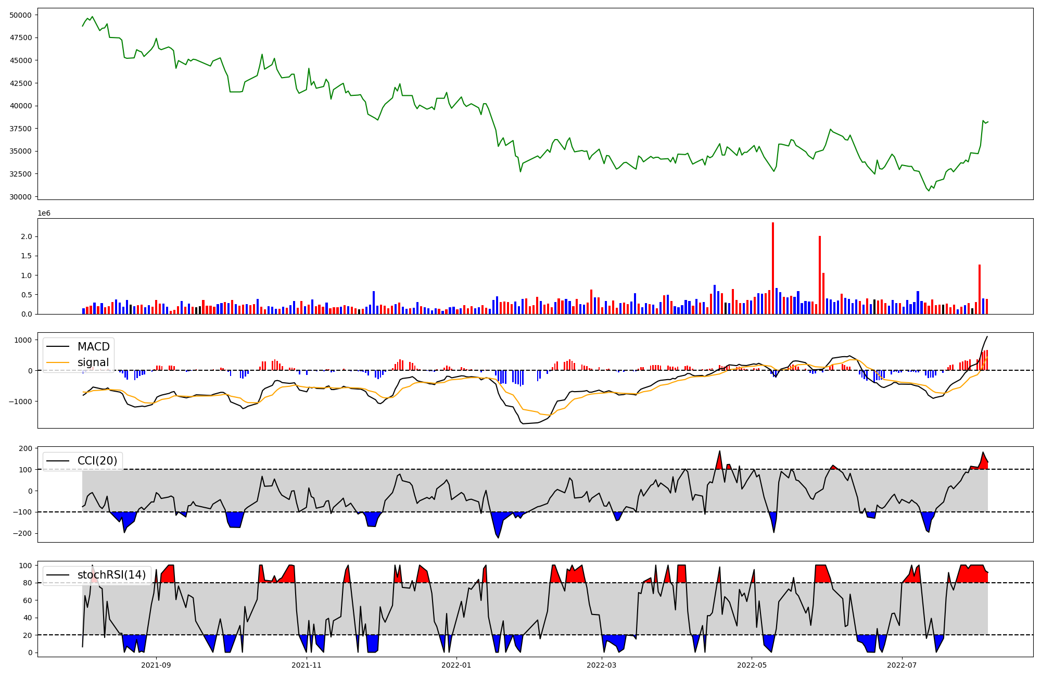Click the 1e6 volume scale label

point(44,214)
